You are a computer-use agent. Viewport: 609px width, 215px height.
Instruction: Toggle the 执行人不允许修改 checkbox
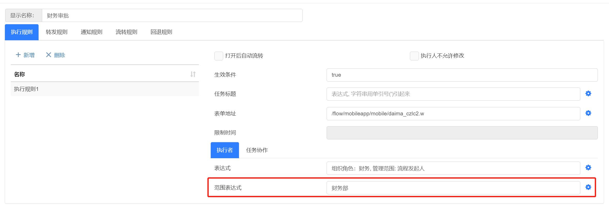(414, 56)
